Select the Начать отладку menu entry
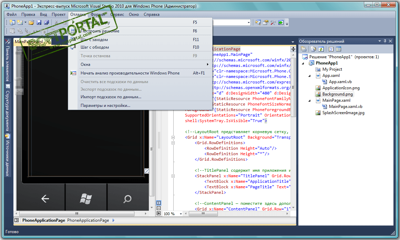The height and width of the screenshot is (240, 400). [140, 22]
